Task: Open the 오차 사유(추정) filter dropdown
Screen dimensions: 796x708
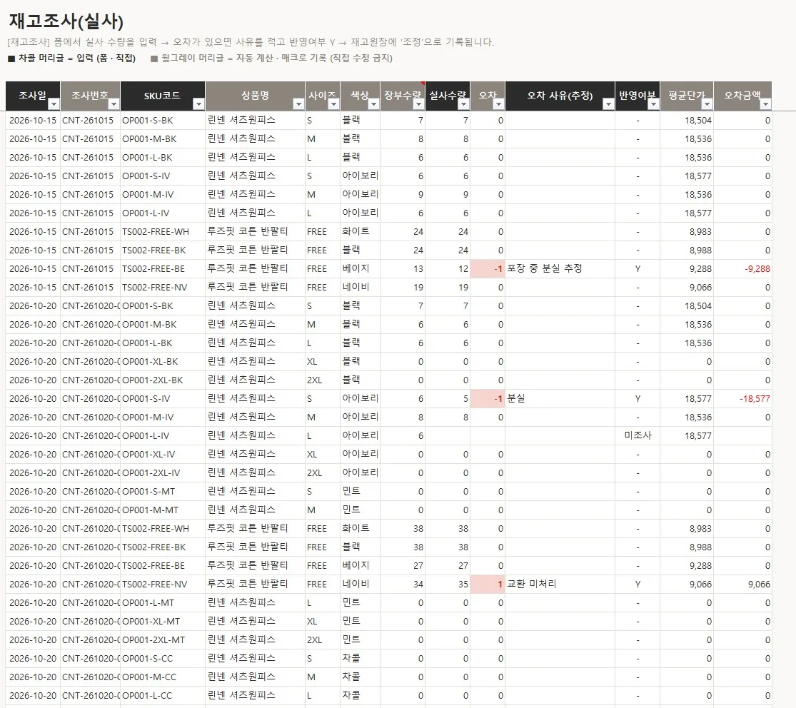Action: tap(608, 104)
